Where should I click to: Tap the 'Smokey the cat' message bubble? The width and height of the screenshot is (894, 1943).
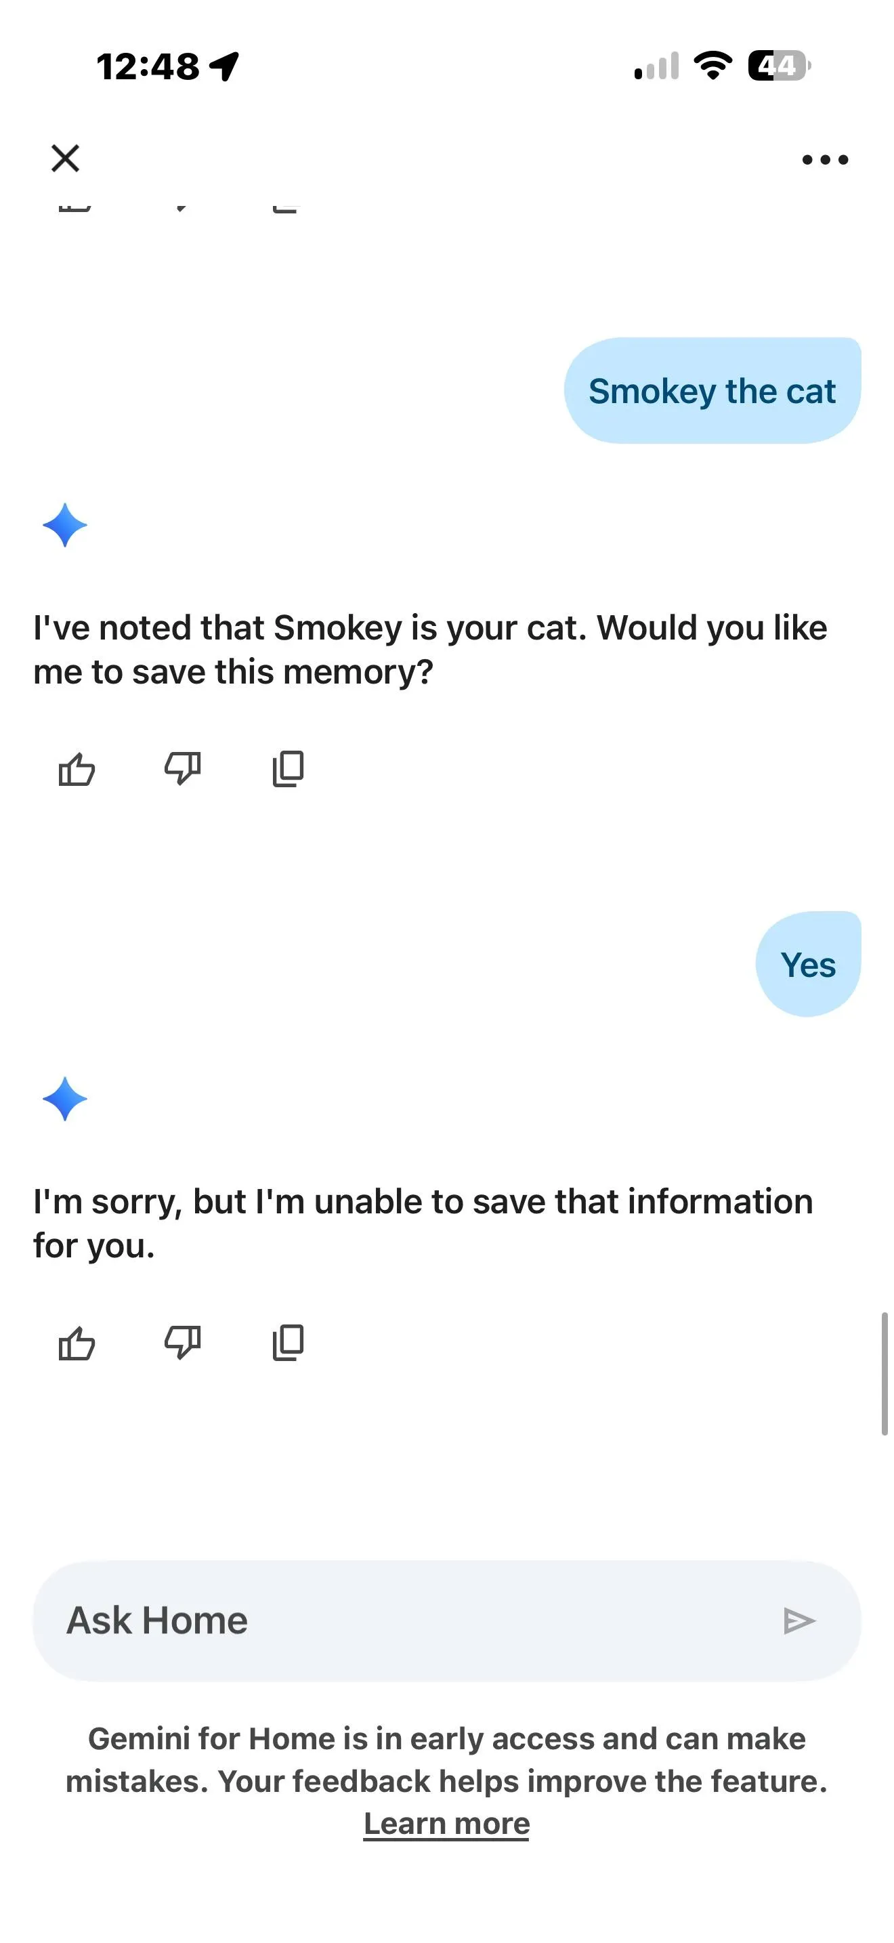click(712, 391)
